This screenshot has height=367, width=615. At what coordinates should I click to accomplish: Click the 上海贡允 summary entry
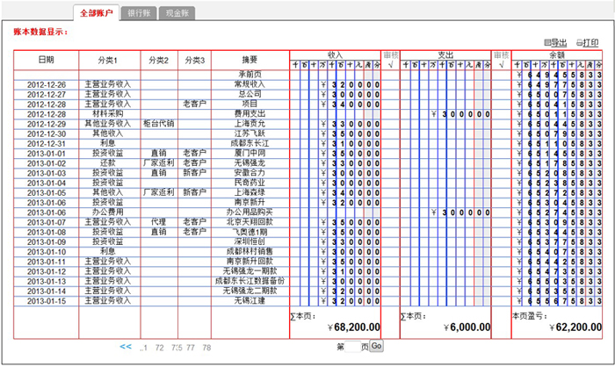point(249,123)
